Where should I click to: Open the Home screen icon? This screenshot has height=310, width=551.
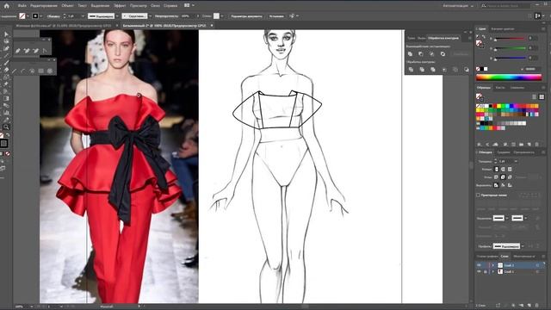pyautogui.click(x=6, y=6)
